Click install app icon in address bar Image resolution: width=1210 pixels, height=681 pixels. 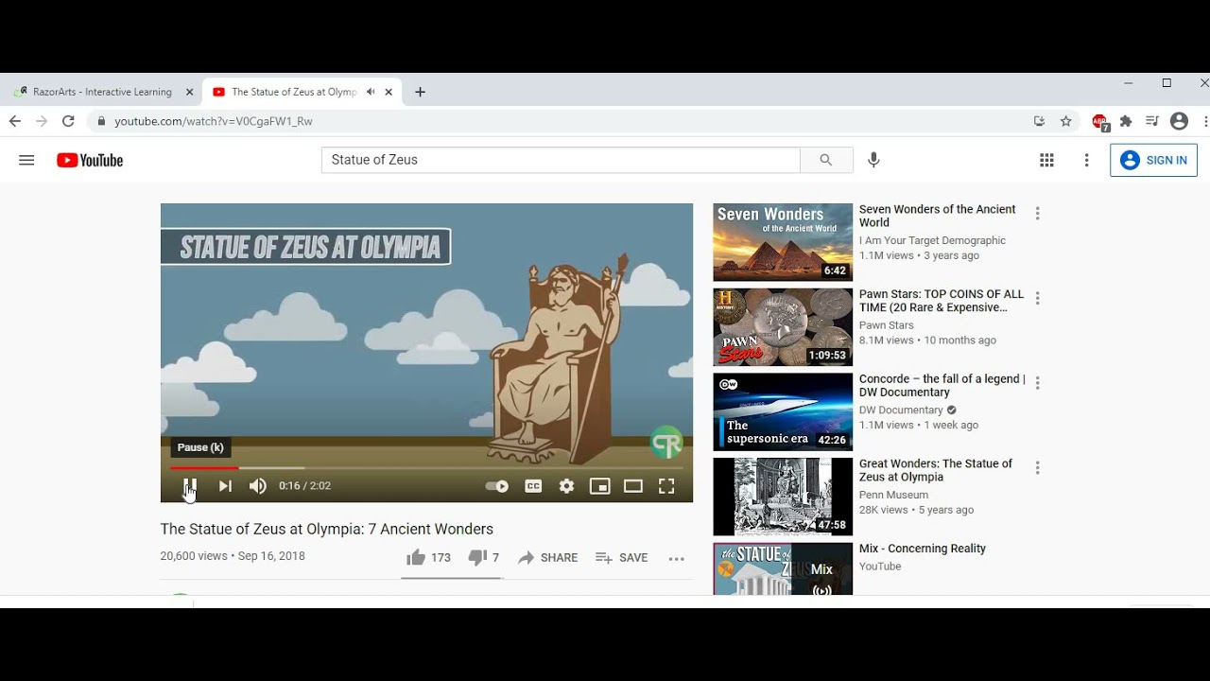tap(1040, 121)
